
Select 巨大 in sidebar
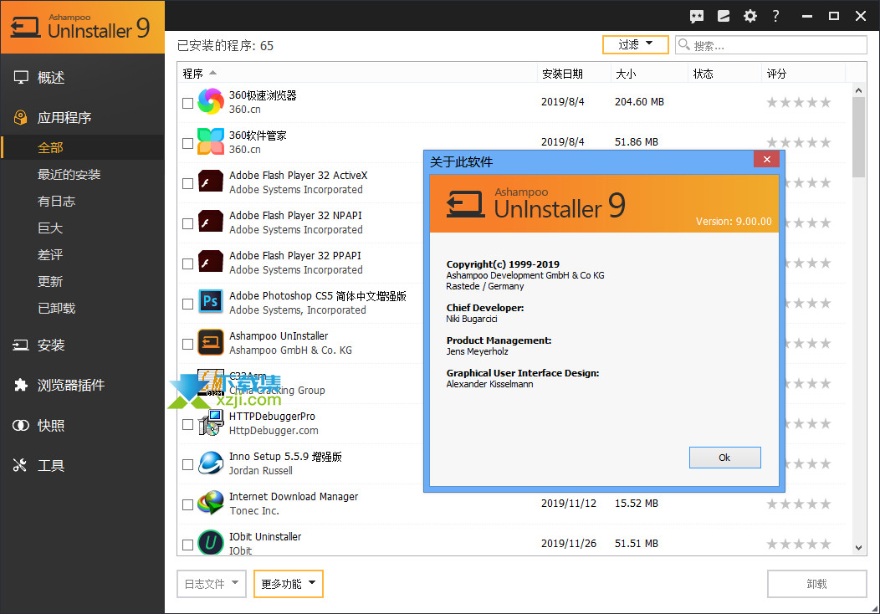point(83,228)
